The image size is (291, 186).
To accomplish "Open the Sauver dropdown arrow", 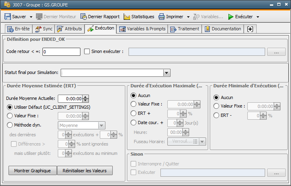I will [31, 17].
